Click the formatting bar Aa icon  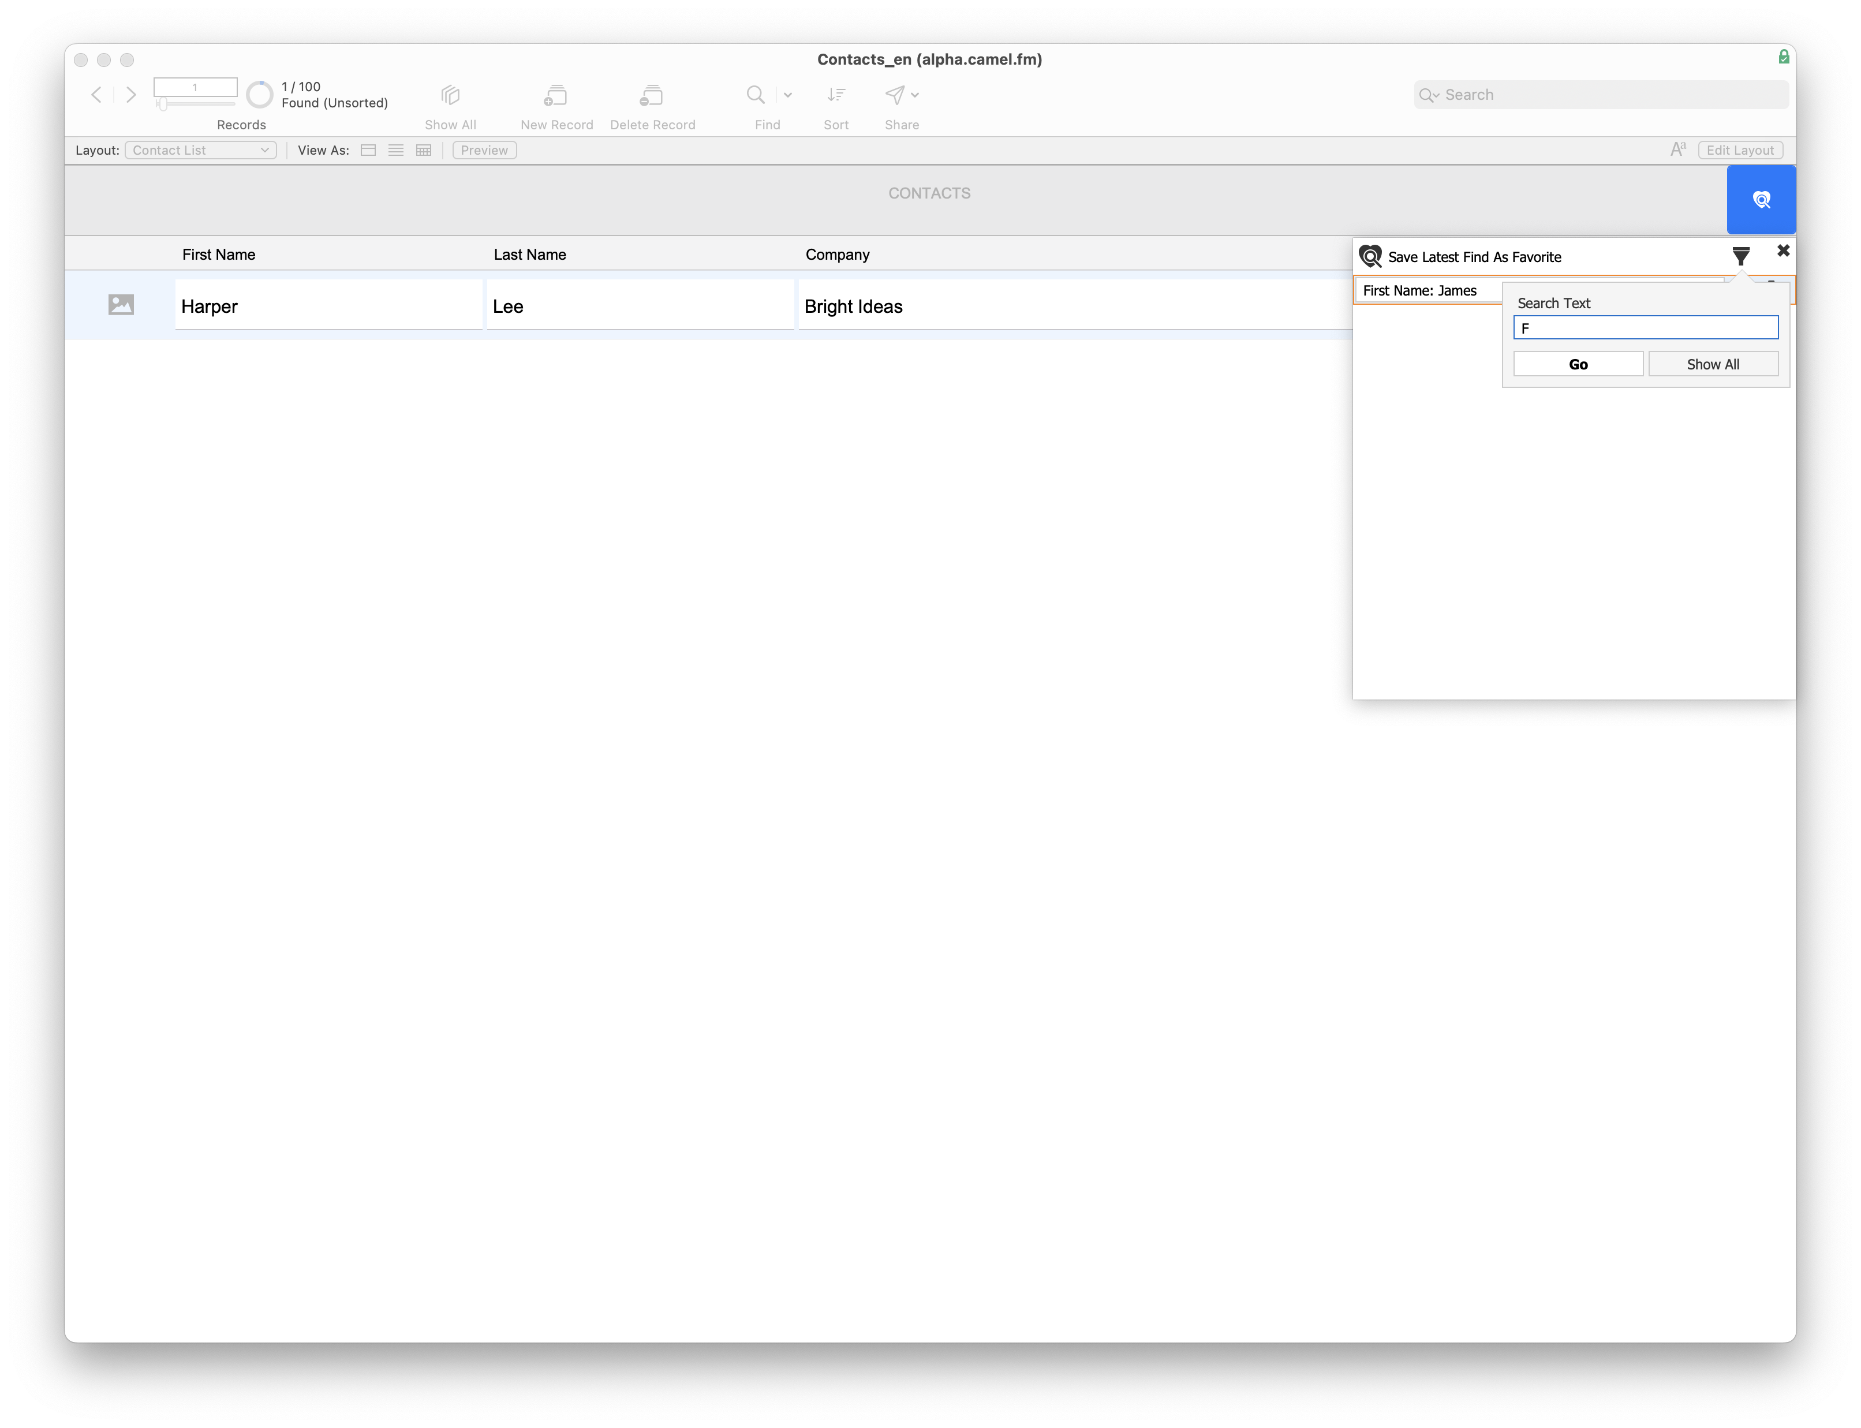coord(1678,149)
